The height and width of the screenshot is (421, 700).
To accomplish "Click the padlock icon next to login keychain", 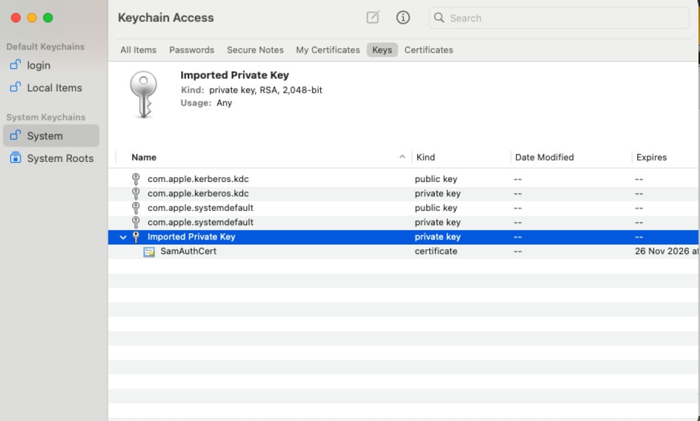I will pyautogui.click(x=16, y=65).
